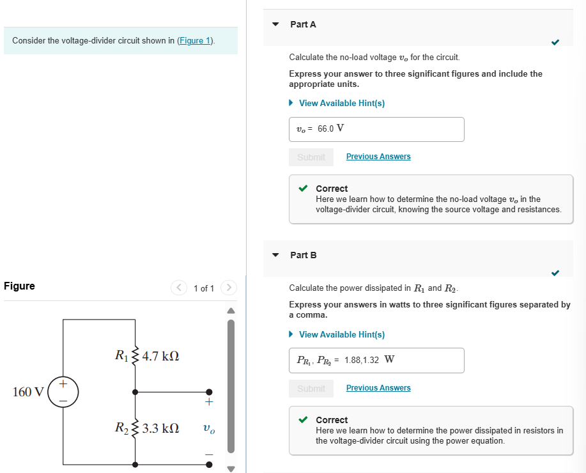Click Previous Answers under Part A
Screen dimensions: 586x473
pos(378,156)
